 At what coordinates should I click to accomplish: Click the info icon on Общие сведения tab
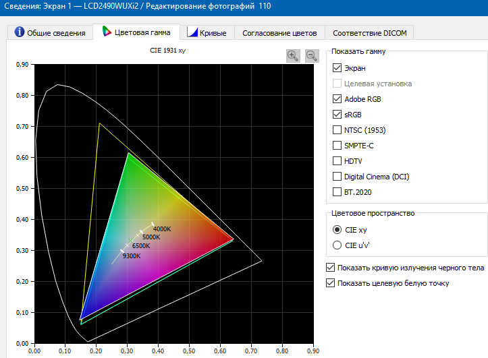click(x=20, y=32)
